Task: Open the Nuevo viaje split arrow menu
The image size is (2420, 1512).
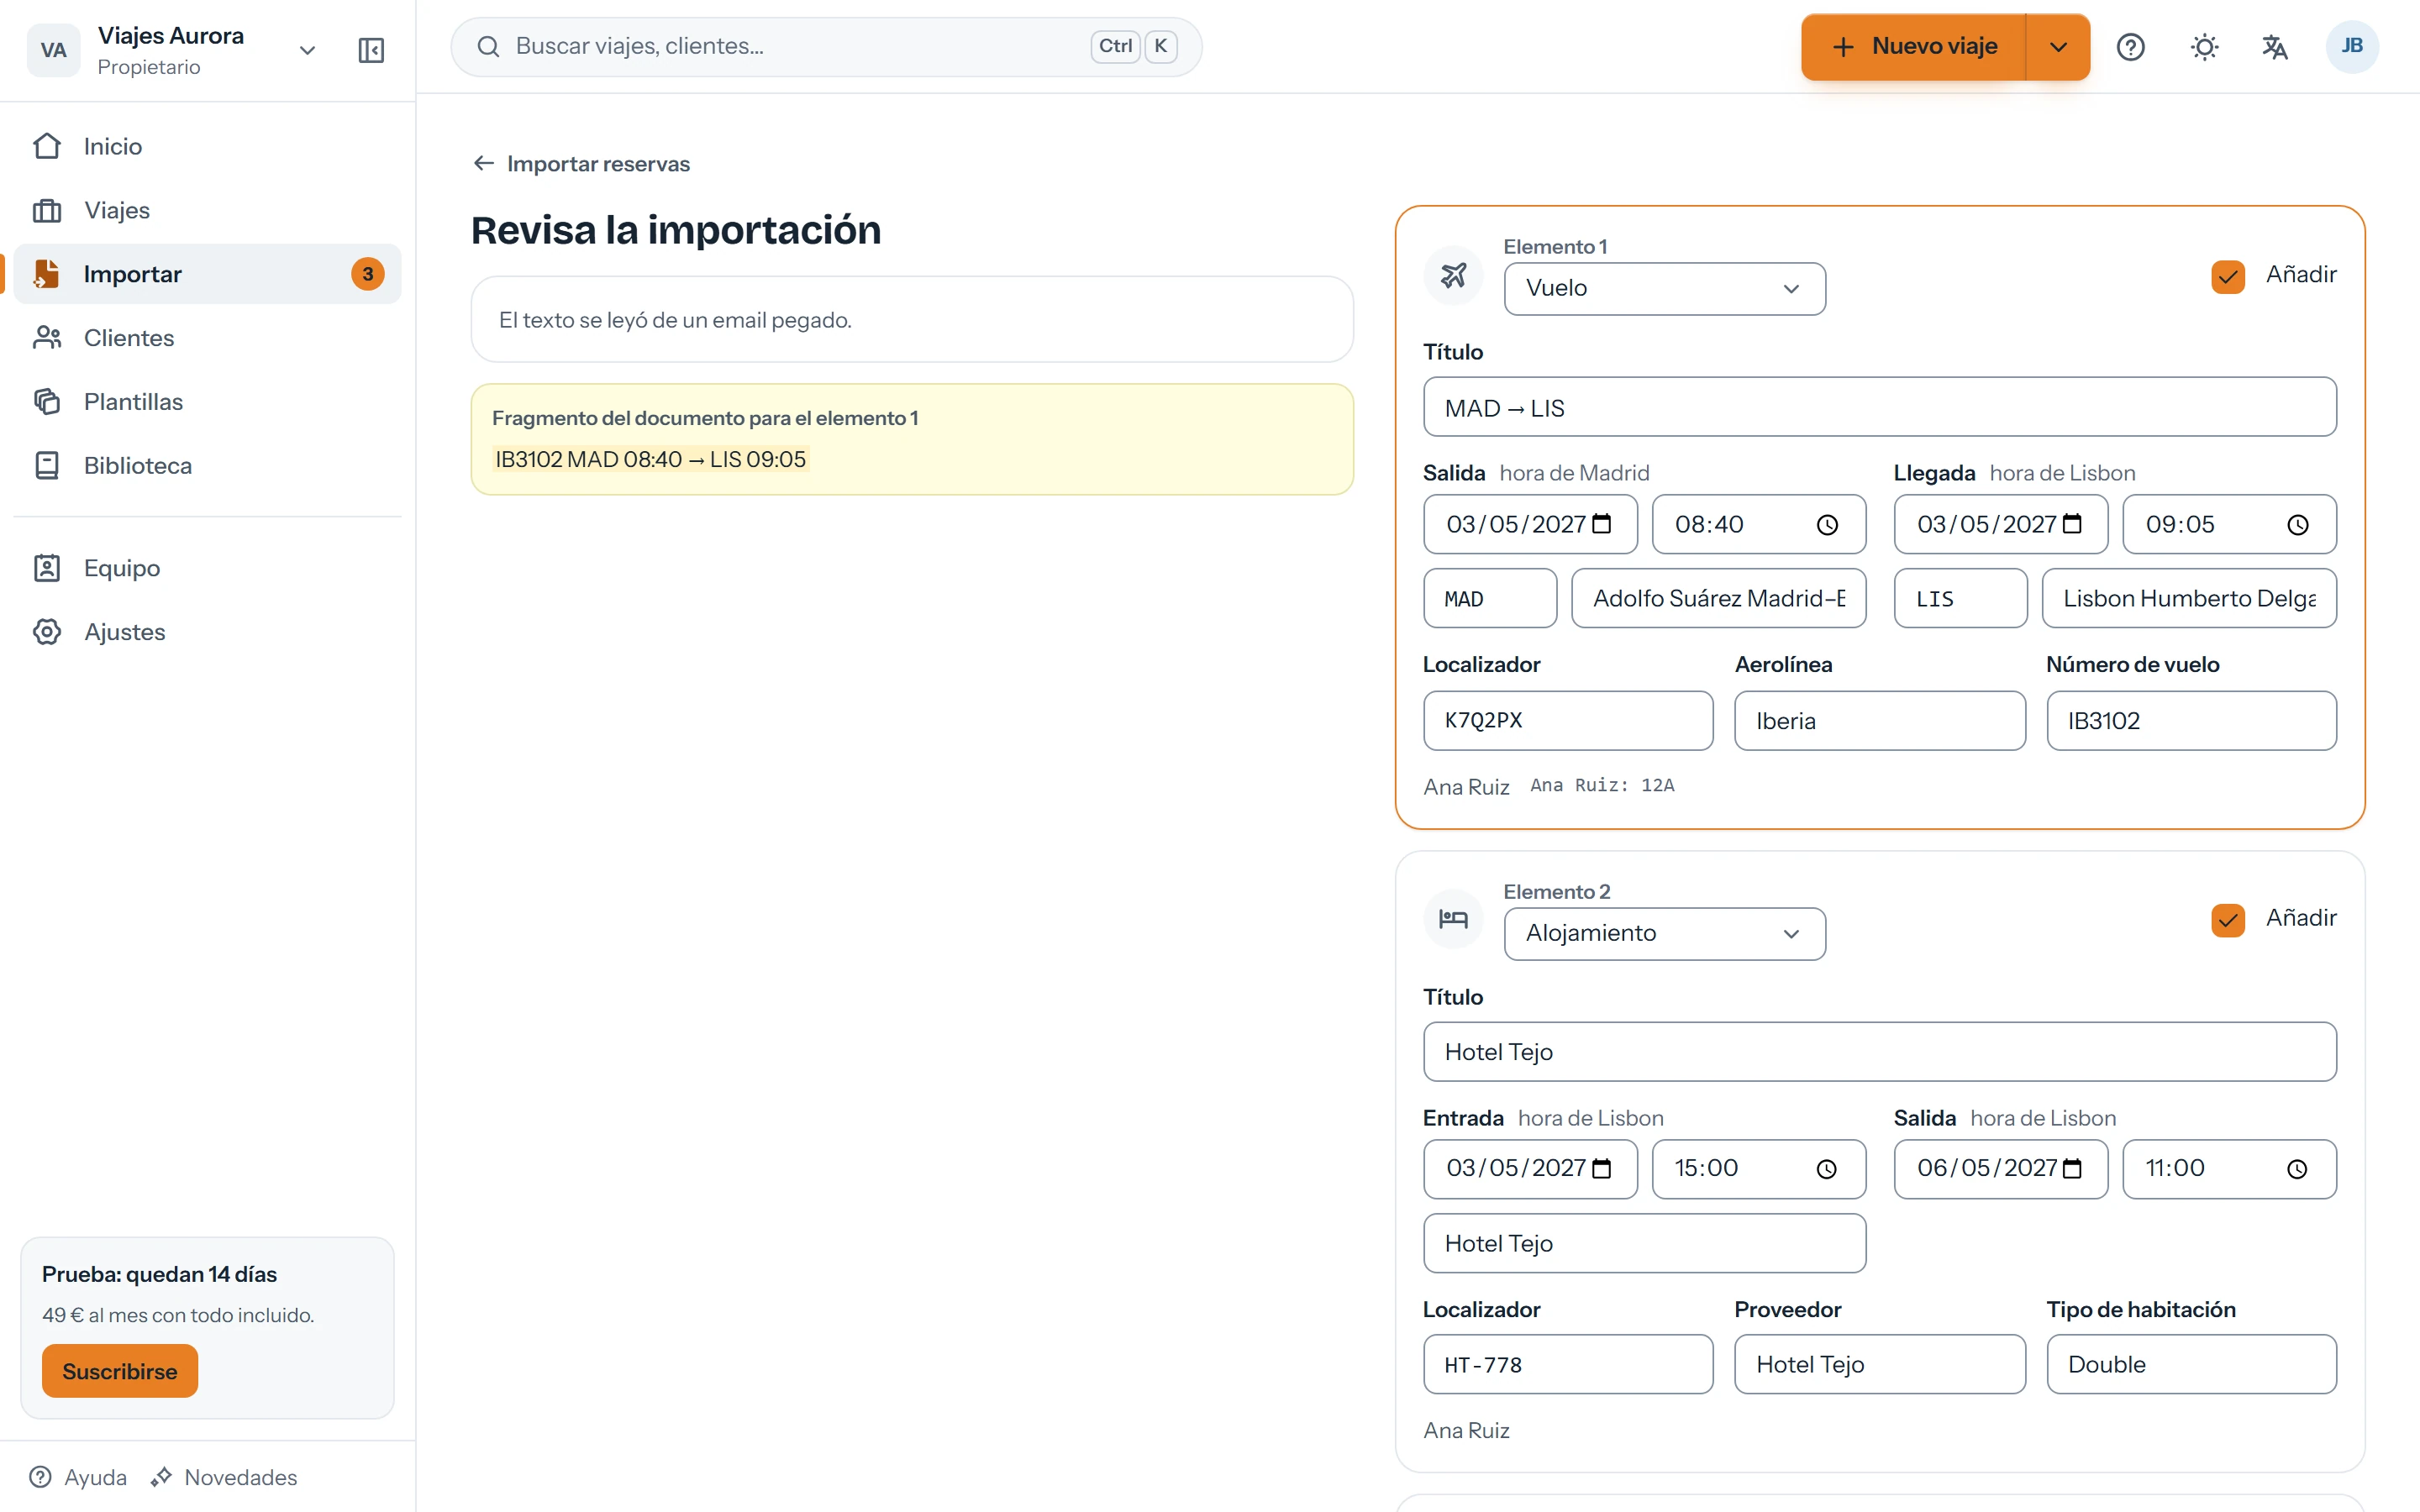Action: tap(2058, 47)
